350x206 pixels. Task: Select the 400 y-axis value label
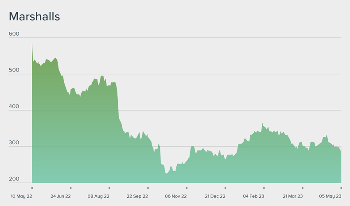coord(14,107)
